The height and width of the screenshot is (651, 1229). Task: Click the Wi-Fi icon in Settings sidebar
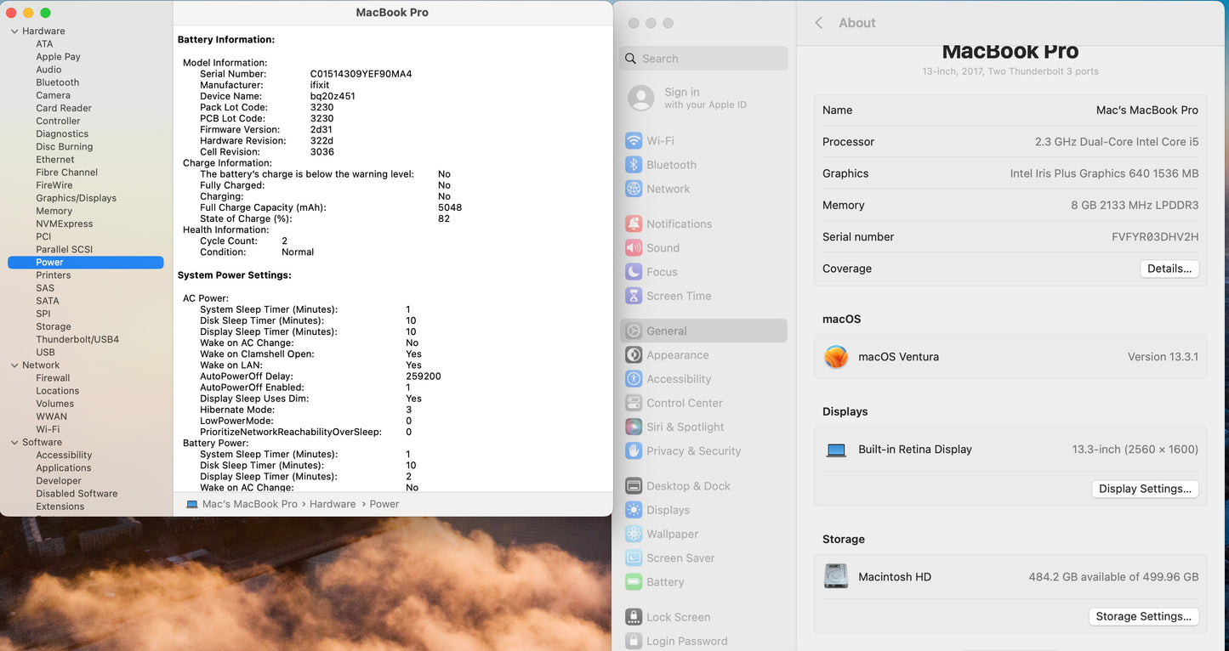click(634, 141)
